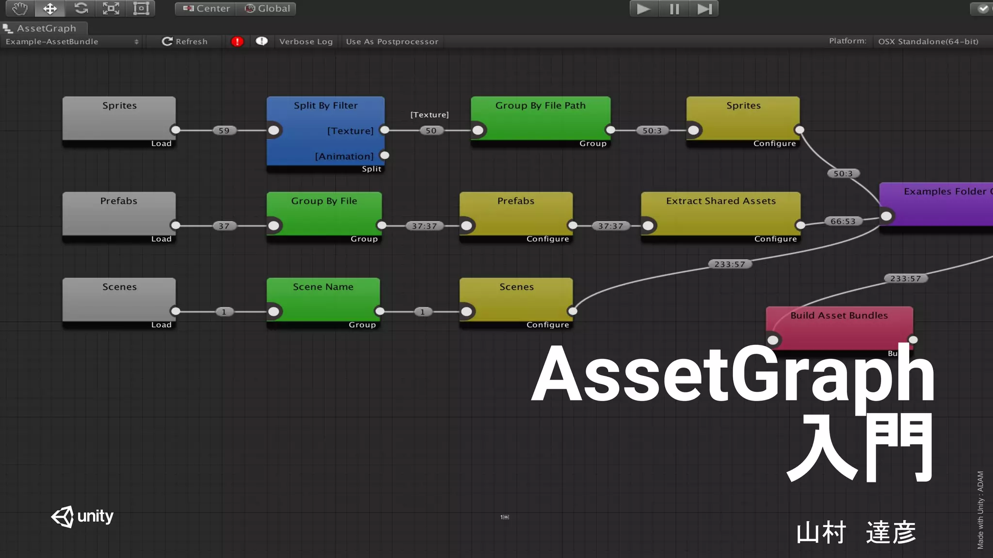Click the connection label 50 after Texture
The height and width of the screenshot is (558, 993).
[431, 130]
